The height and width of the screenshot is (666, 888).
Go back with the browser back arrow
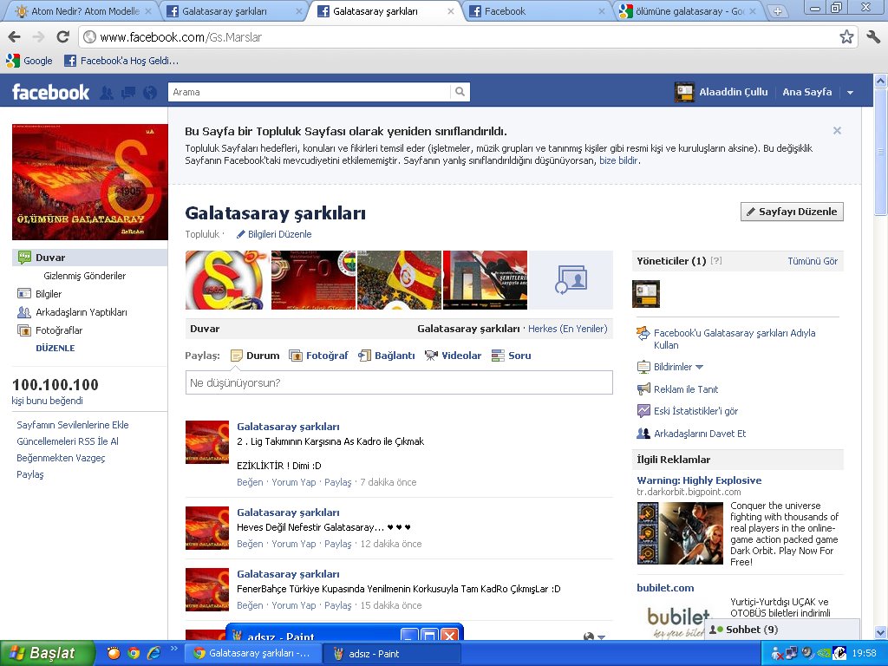[x=14, y=37]
